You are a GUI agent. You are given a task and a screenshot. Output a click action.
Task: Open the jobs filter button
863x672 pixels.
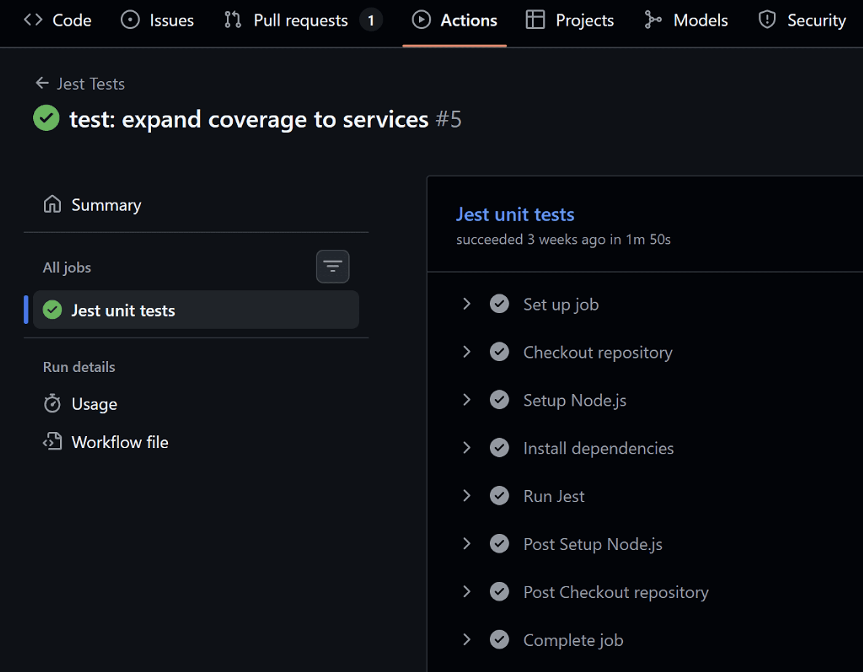coord(332,266)
